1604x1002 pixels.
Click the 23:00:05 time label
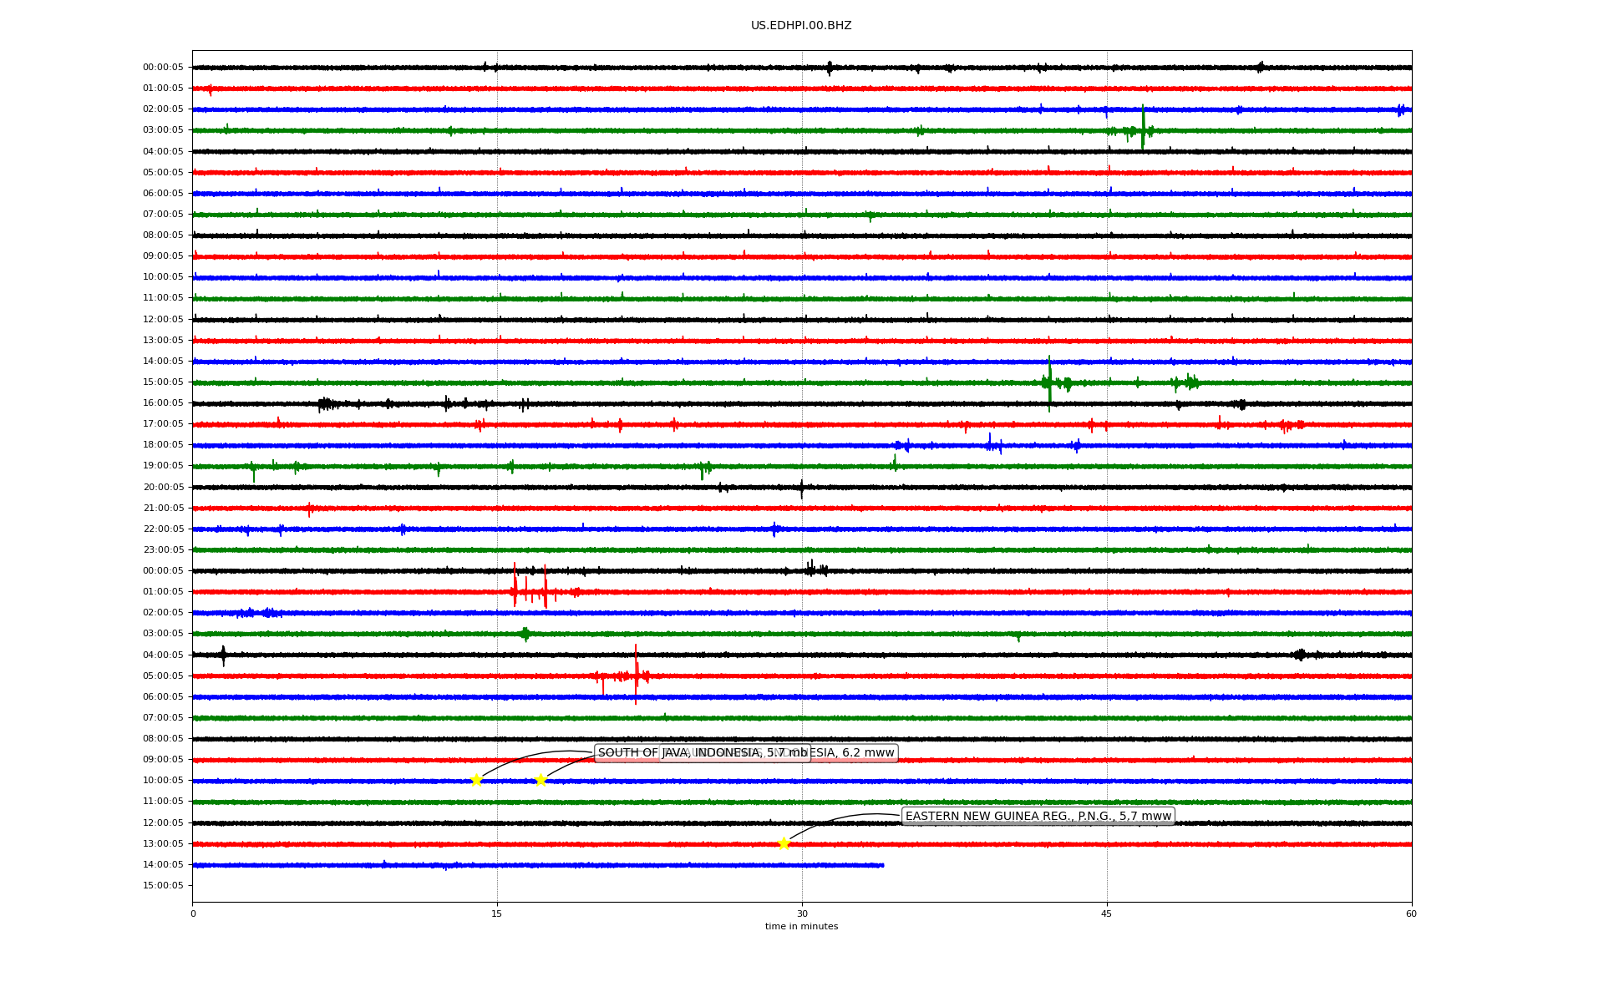tap(163, 549)
